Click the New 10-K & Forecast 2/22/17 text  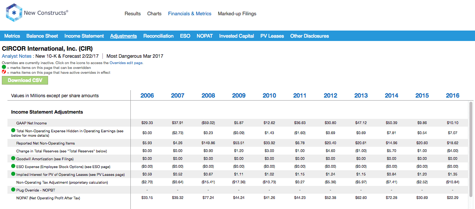click(67, 56)
